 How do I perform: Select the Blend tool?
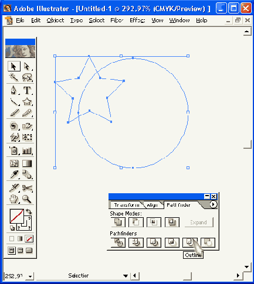[27, 174]
